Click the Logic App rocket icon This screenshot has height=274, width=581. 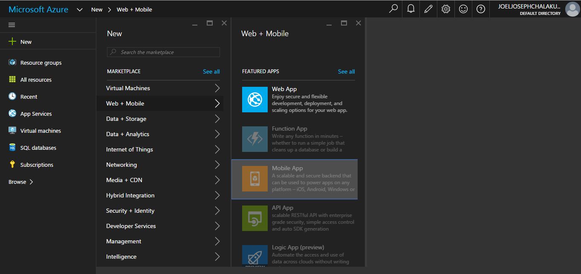tap(255, 256)
